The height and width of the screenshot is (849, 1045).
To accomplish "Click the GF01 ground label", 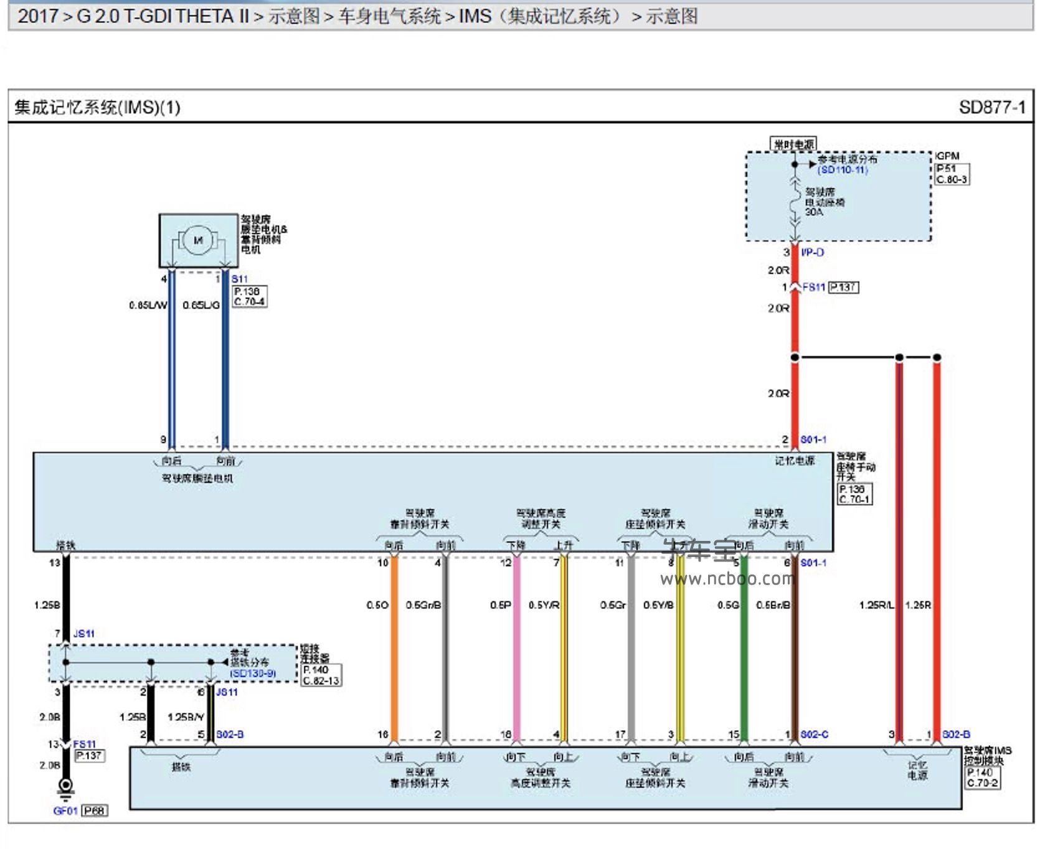I will pyautogui.click(x=65, y=811).
